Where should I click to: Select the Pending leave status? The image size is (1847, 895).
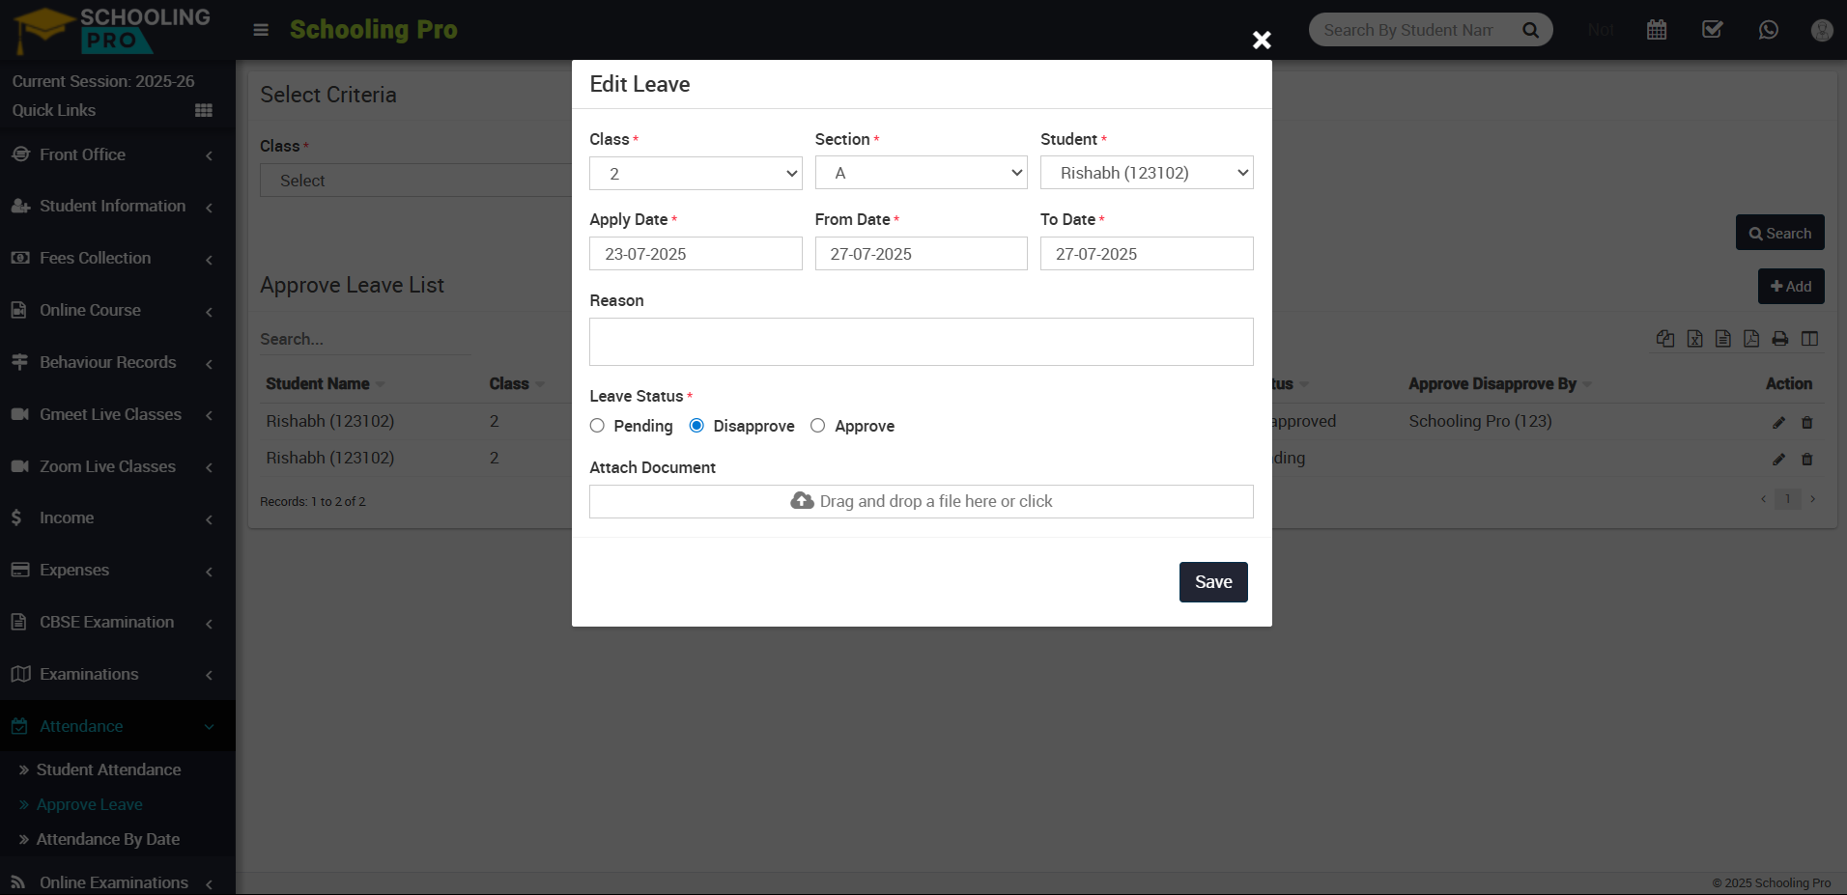597,426
